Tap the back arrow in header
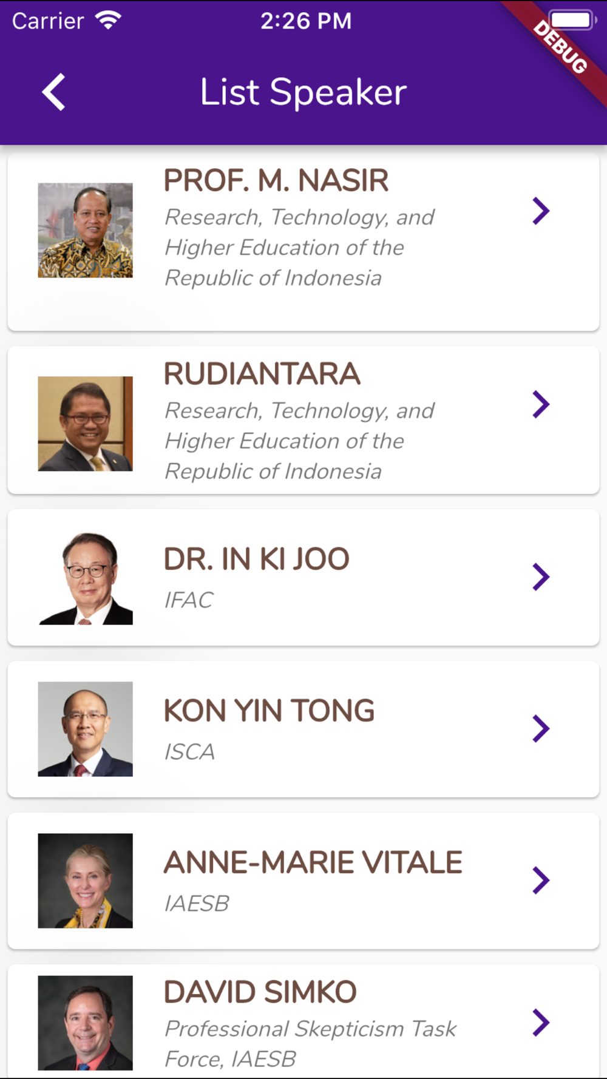The height and width of the screenshot is (1079, 607). point(53,92)
